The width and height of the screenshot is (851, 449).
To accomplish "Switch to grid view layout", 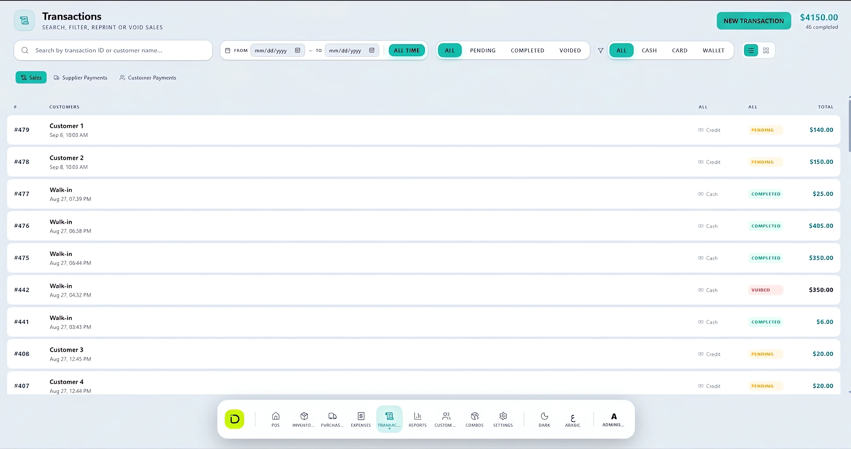I will click(x=766, y=50).
